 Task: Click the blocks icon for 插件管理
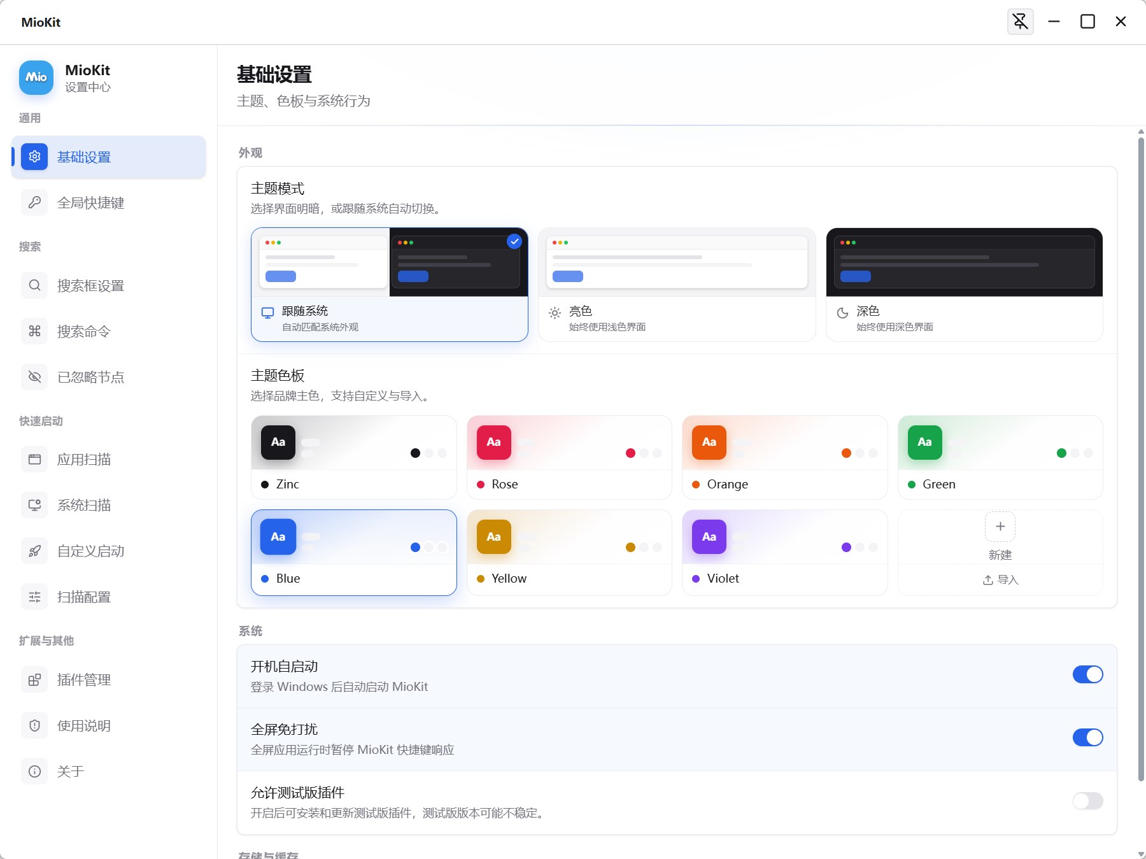pyautogui.click(x=34, y=679)
